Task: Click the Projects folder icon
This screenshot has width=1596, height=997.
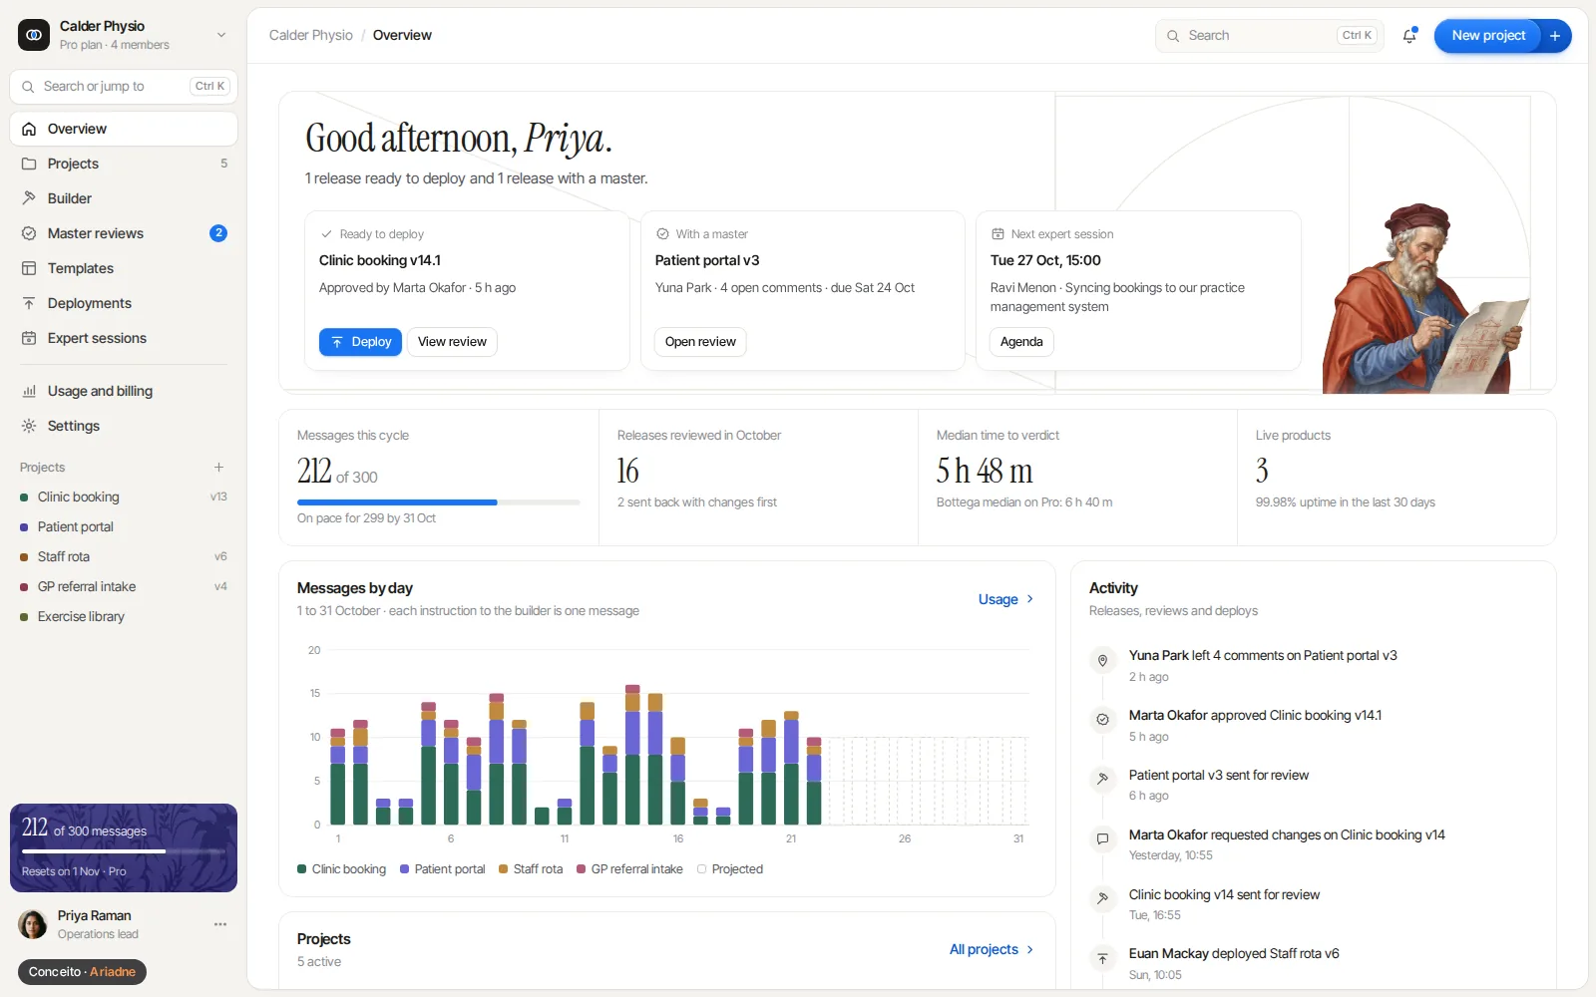Action: tap(29, 164)
